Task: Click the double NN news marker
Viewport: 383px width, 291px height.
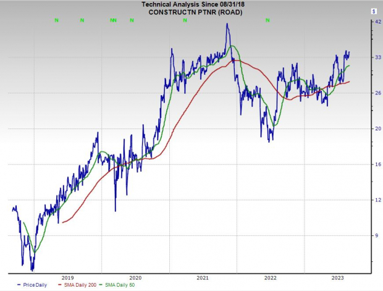Action: (x=113, y=20)
